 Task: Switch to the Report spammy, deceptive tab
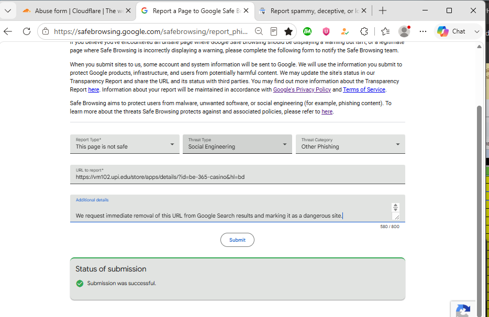point(313,11)
